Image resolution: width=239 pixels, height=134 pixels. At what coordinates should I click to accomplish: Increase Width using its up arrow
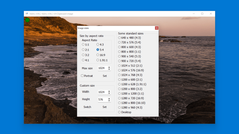pos(109,91)
